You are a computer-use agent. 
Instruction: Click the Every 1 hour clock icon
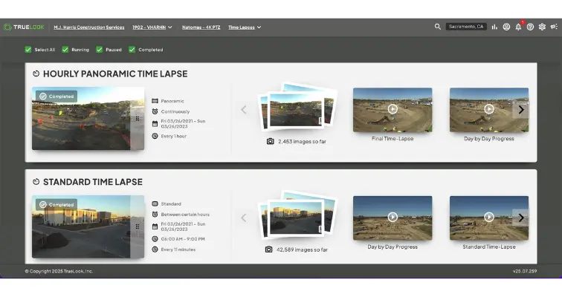point(155,136)
